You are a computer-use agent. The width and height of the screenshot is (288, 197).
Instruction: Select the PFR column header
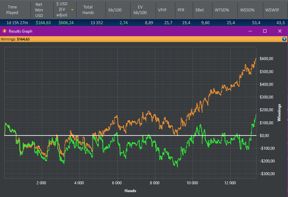click(181, 9)
